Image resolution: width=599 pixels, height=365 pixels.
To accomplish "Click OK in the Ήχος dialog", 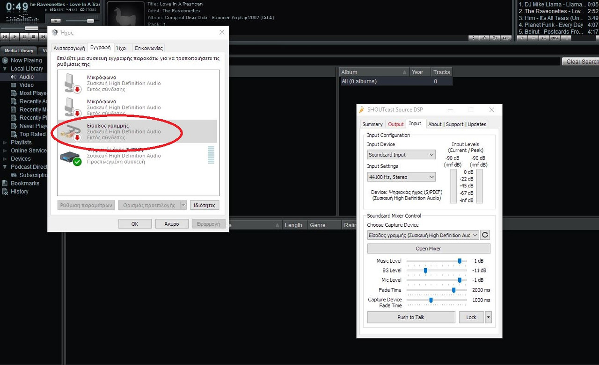I will 135,224.
